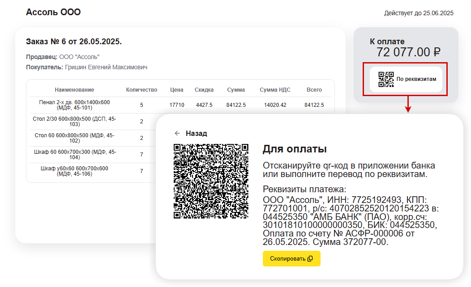Image resolution: width=471 pixels, height=287 pixels.
Task: Click the Назад link text
Action: pyautogui.click(x=197, y=134)
